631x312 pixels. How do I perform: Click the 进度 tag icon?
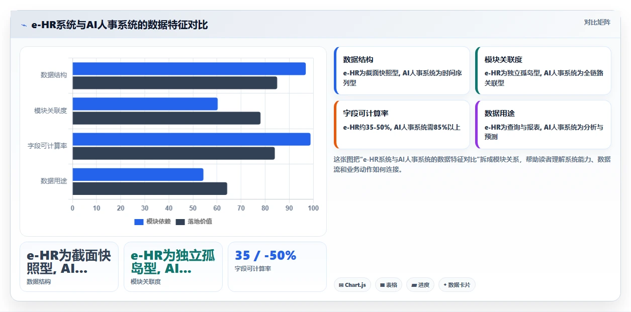414,285
